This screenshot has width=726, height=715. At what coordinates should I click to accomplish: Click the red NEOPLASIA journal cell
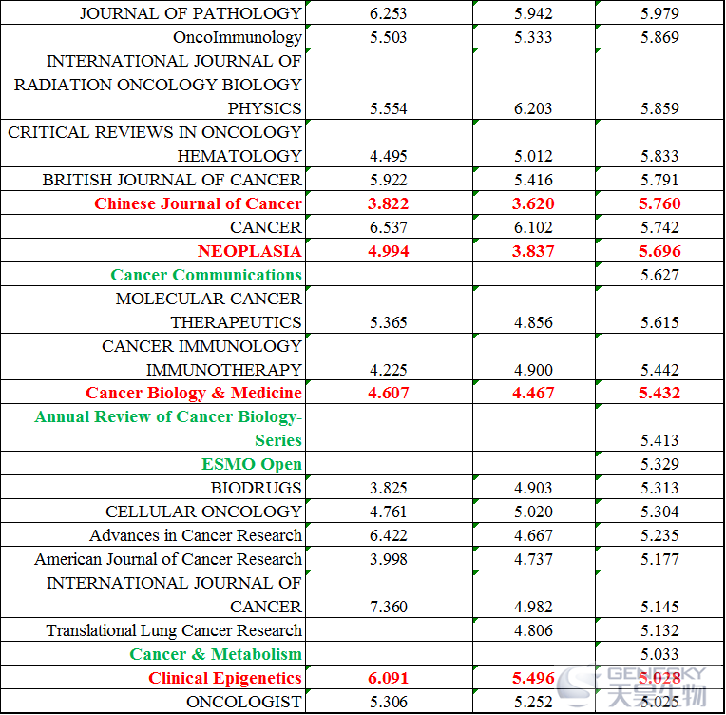(x=153, y=250)
